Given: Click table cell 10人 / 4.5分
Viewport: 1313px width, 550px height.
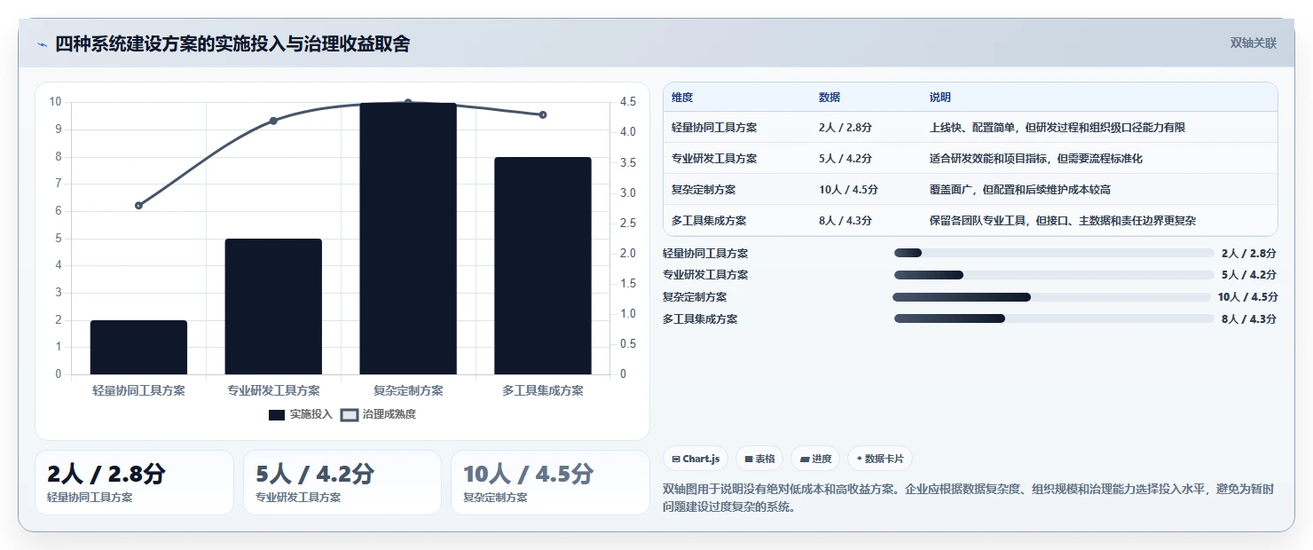Looking at the screenshot, I should click(849, 189).
